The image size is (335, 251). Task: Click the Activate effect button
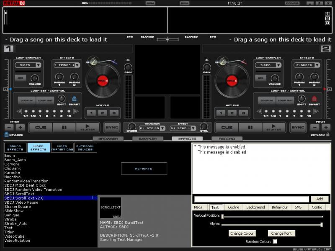(144, 169)
